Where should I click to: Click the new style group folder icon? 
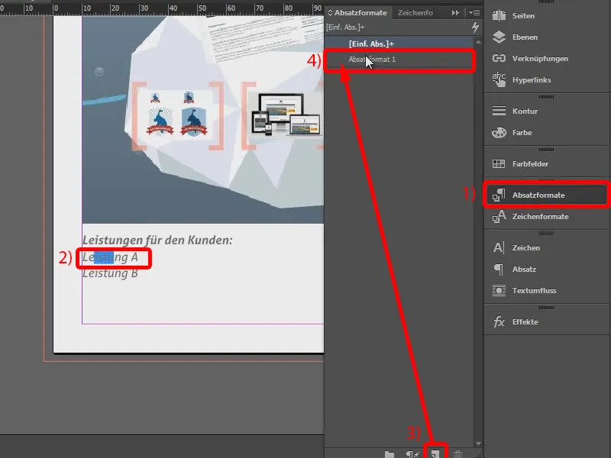(x=390, y=454)
